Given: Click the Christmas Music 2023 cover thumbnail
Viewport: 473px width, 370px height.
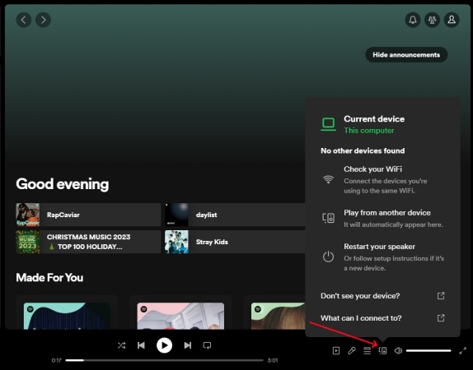Looking at the screenshot, I should click(x=28, y=242).
